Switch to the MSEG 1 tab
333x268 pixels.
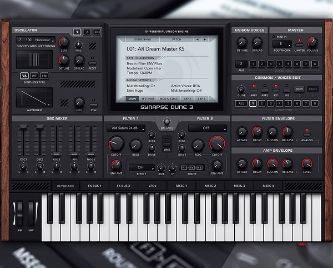[x=181, y=186]
